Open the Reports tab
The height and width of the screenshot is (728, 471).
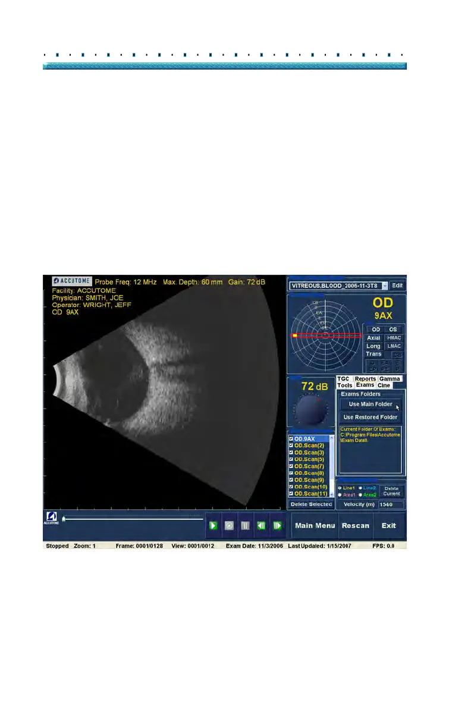click(365, 379)
